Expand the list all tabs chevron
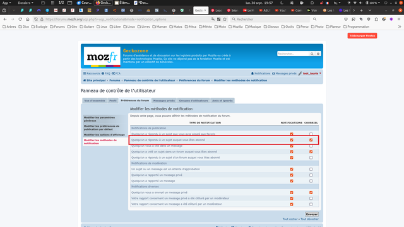 tap(370, 11)
